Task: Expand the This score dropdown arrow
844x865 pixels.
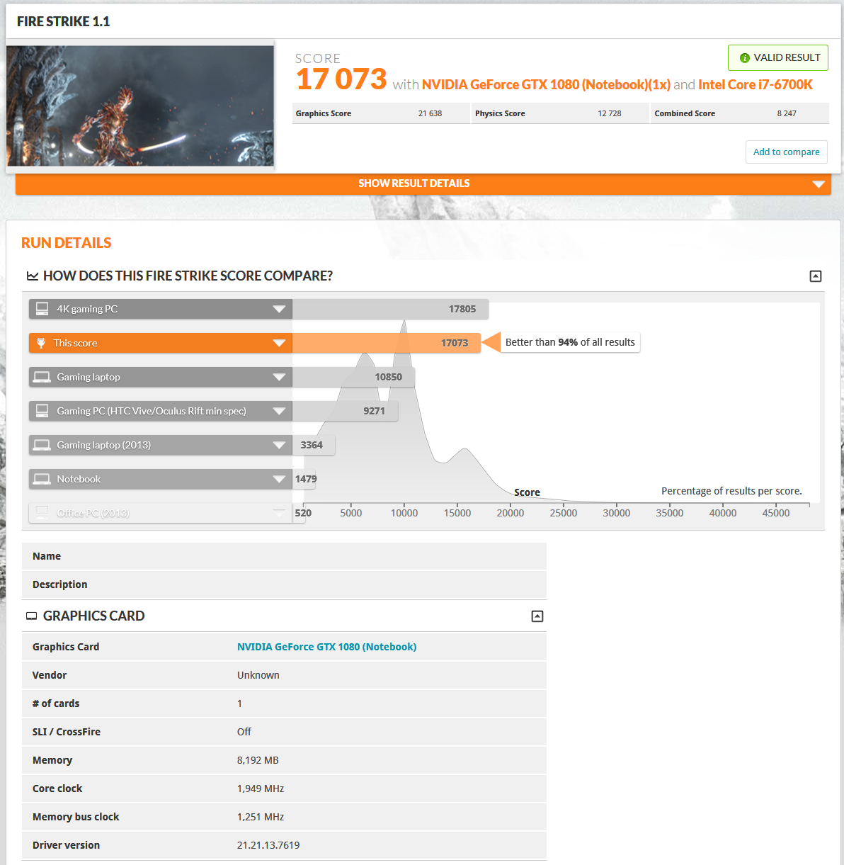Action: [279, 343]
